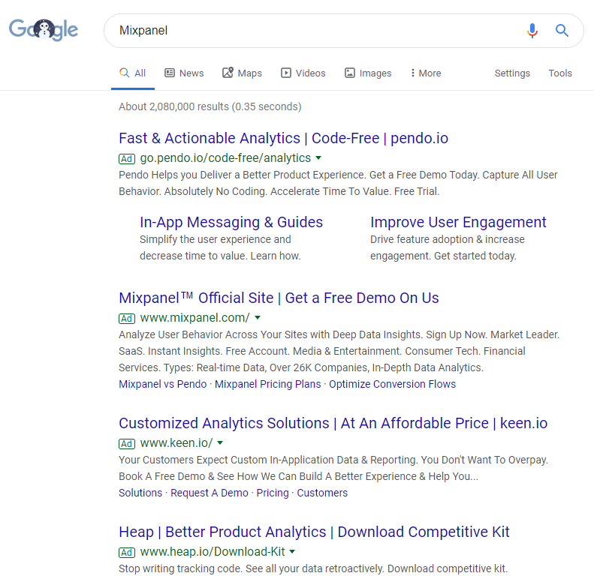Expand dropdown arrow beside go.pendo.io URL

319,157
